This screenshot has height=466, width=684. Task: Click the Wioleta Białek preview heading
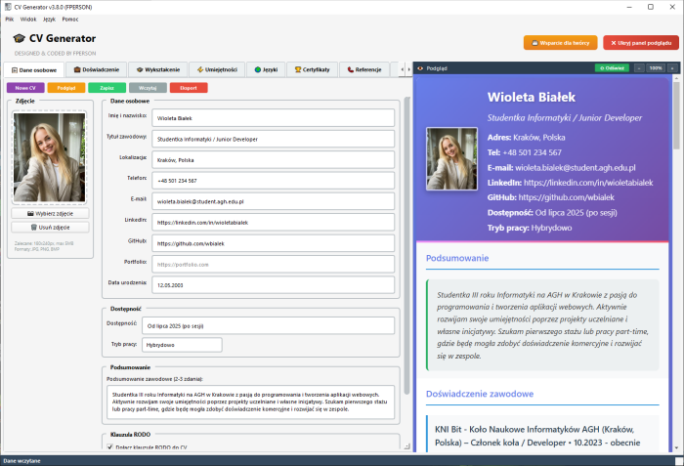[532, 97]
